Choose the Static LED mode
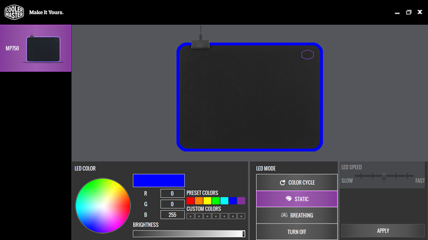Screen dimensions: 428x240 (x=297, y=199)
